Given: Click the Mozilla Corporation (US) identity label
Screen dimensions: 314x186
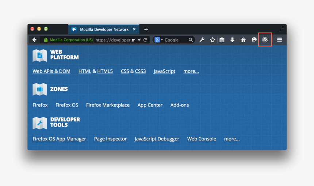Looking at the screenshot, I should pyautogui.click(x=71, y=40).
